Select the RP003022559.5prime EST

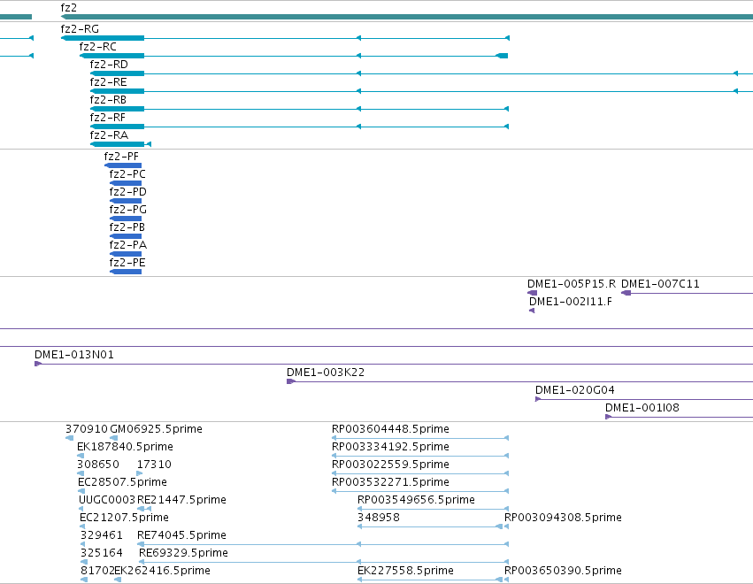(420, 473)
